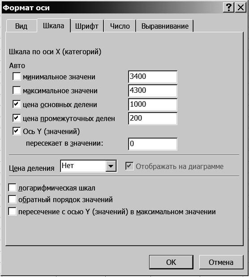Enable логарифмическая шкала checkbox
The width and height of the screenshot is (249, 277).
pyautogui.click(x=12, y=188)
